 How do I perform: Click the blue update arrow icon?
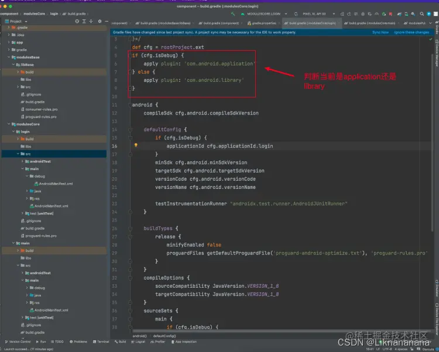[428, 13]
